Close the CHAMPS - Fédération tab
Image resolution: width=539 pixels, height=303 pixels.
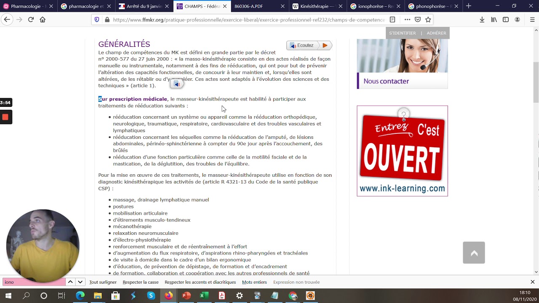(x=225, y=6)
